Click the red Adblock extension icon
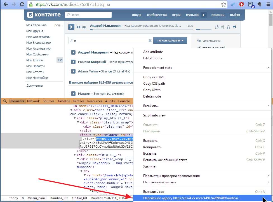 241,4
